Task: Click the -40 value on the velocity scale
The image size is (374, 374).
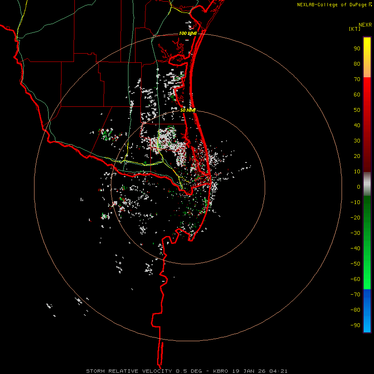Action: pyautogui.click(x=355, y=249)
